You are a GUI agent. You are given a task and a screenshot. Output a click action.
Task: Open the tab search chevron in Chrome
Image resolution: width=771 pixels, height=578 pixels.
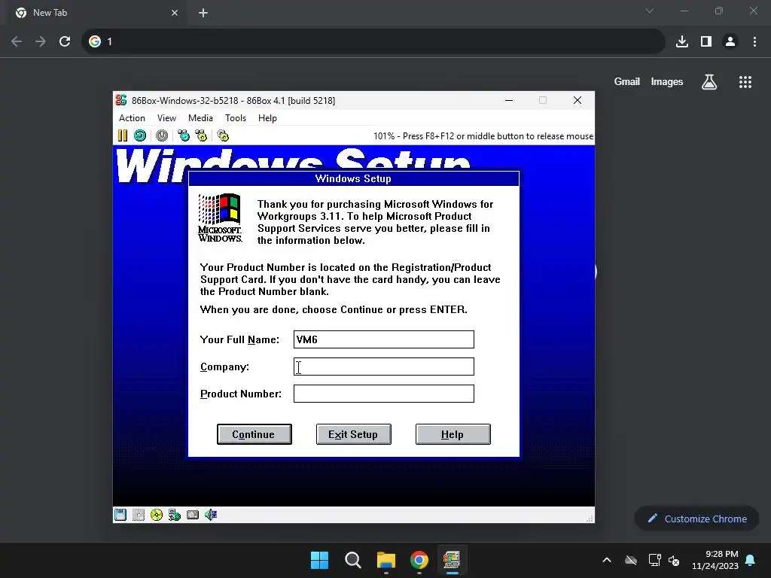pyautogui.click(x=650, y=11)
